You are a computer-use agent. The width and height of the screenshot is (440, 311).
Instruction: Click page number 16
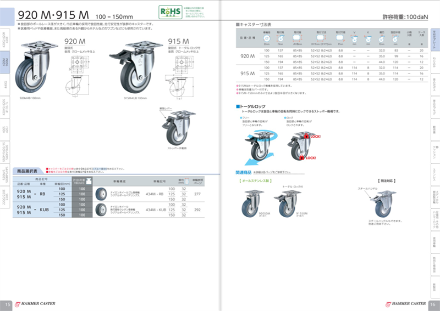coord(433,304)
